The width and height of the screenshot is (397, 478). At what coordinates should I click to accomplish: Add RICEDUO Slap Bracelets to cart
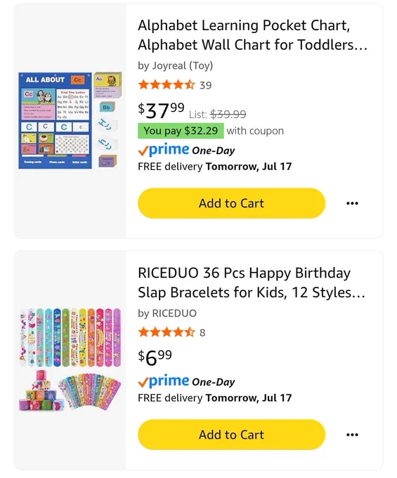pyautogui.click(x=232, y=434)
